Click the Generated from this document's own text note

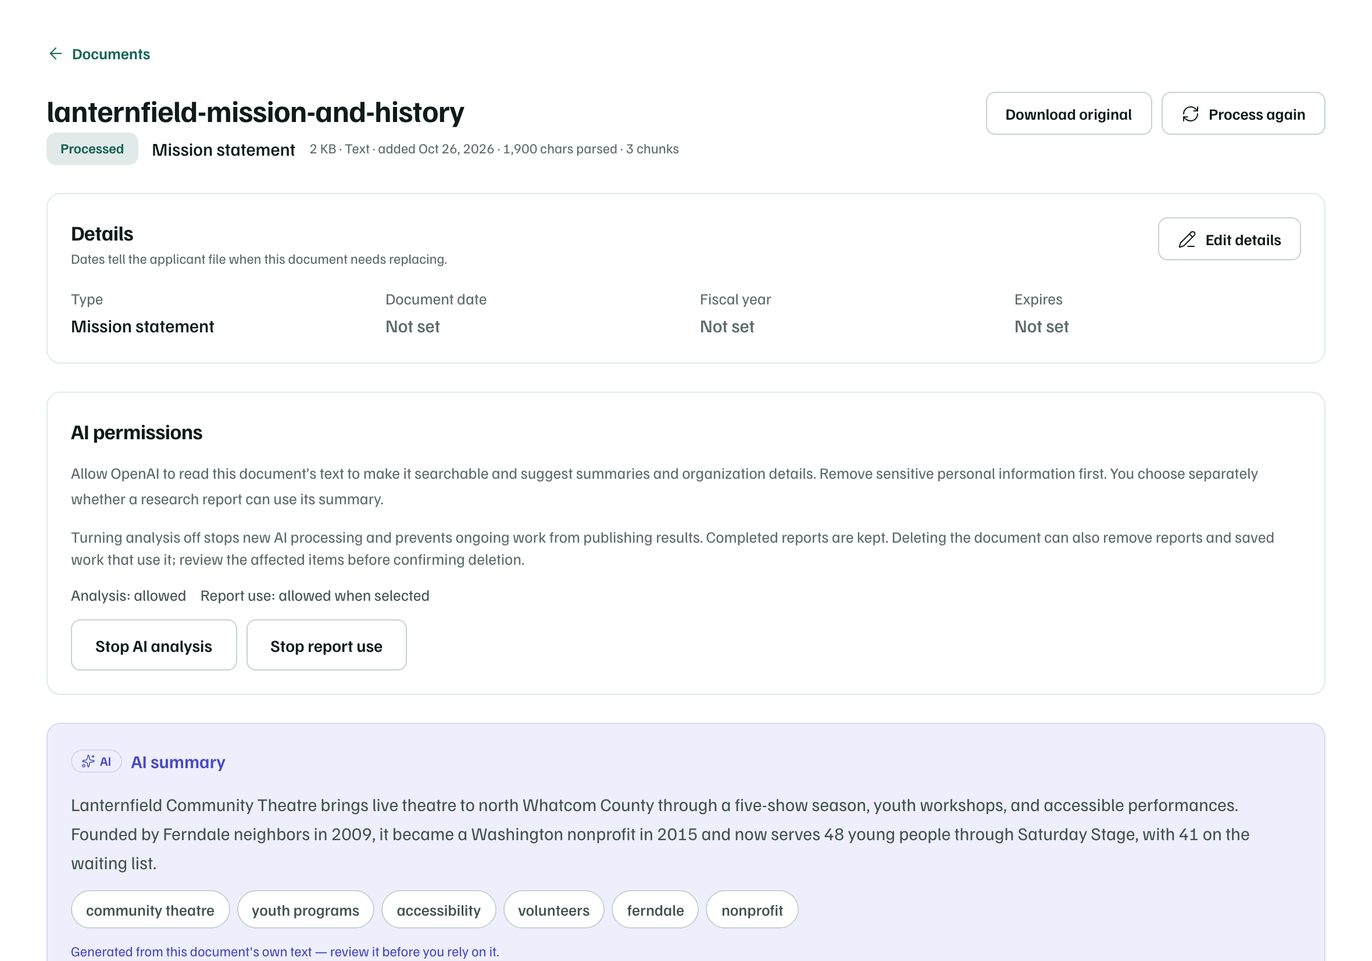point(285,951)
